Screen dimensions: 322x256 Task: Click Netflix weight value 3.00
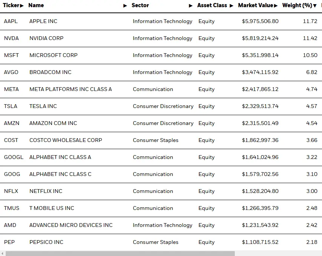tap(311, 191)
